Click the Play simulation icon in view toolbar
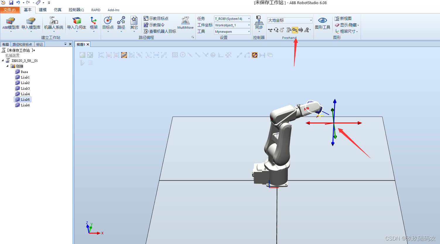The width and height of the screenshot is (440, 244). (x=82, y=63)
